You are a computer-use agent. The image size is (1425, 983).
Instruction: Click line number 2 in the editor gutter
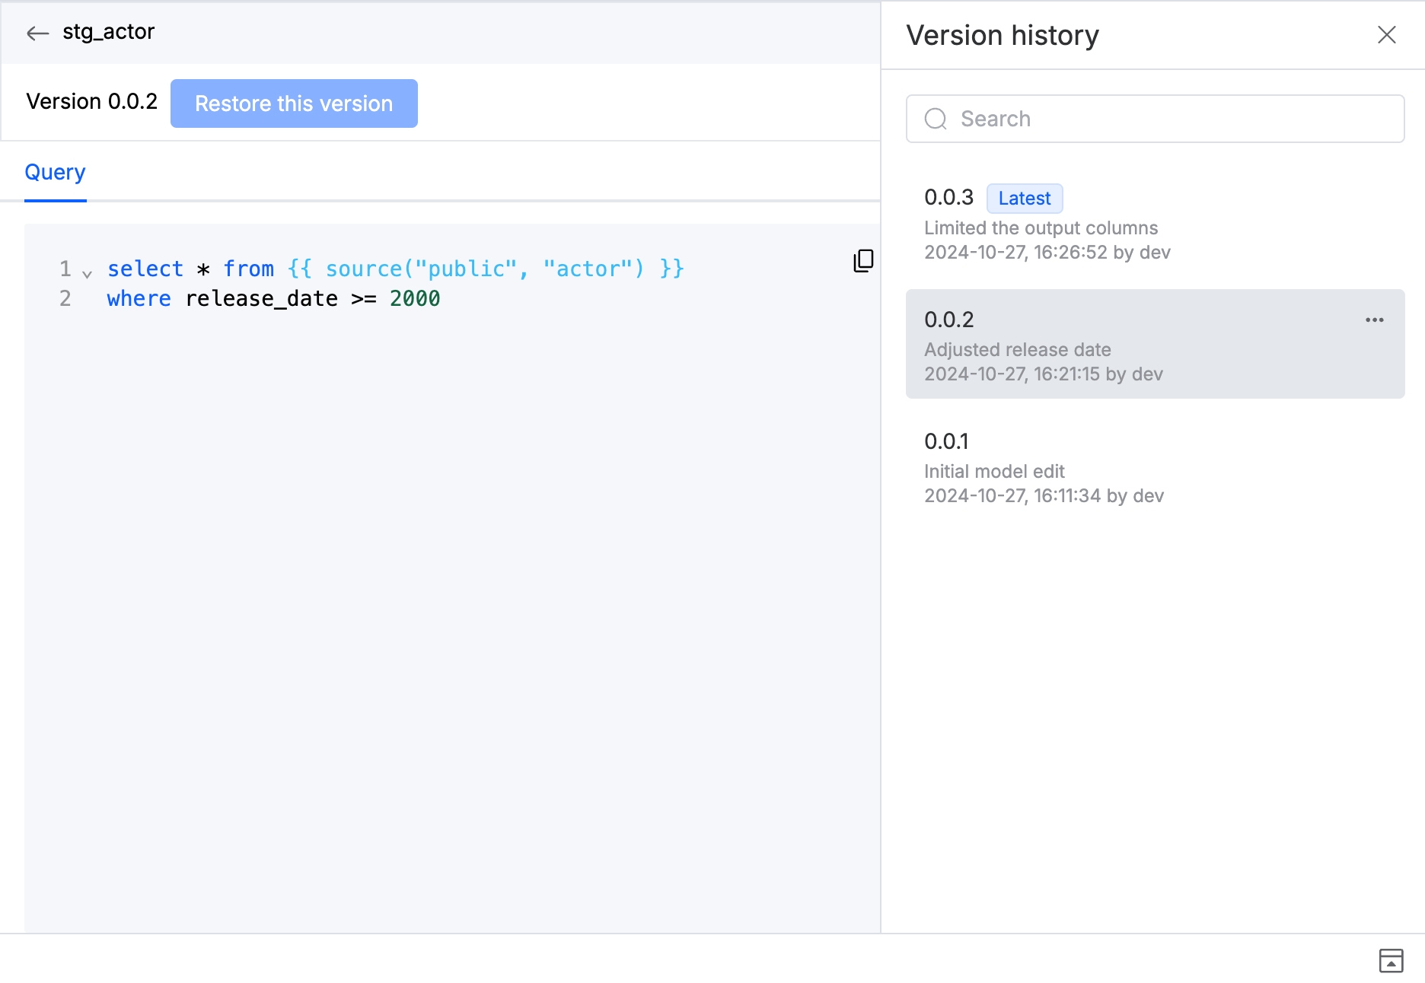pos(65,299)
